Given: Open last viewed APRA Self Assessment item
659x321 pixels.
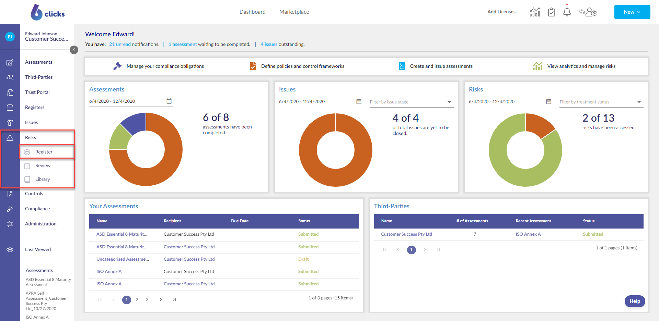Looking at the screenshot, I should (46, 301).
